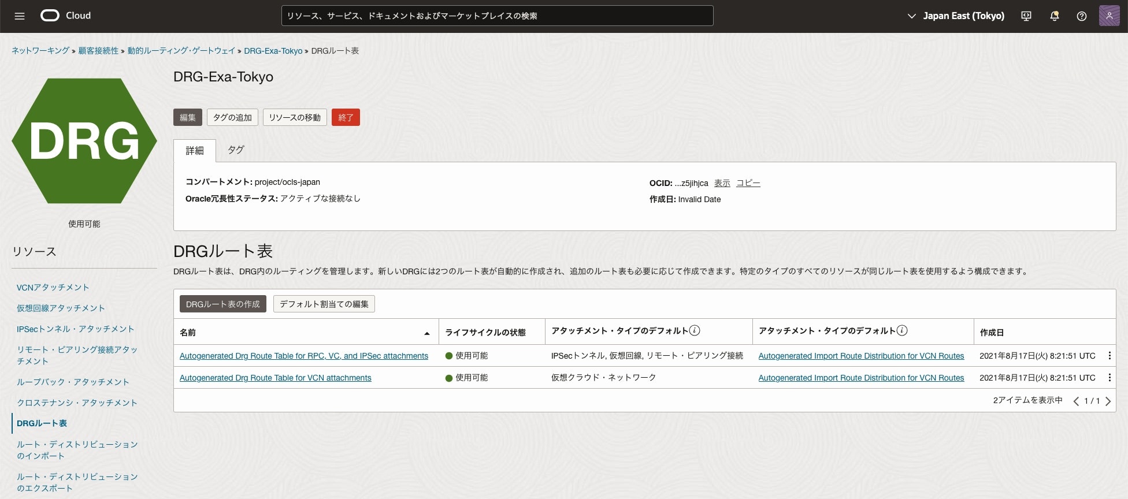
Task: Open Import Route Distribution link in VCN attachments row
Action: click(x=861, y=378)
